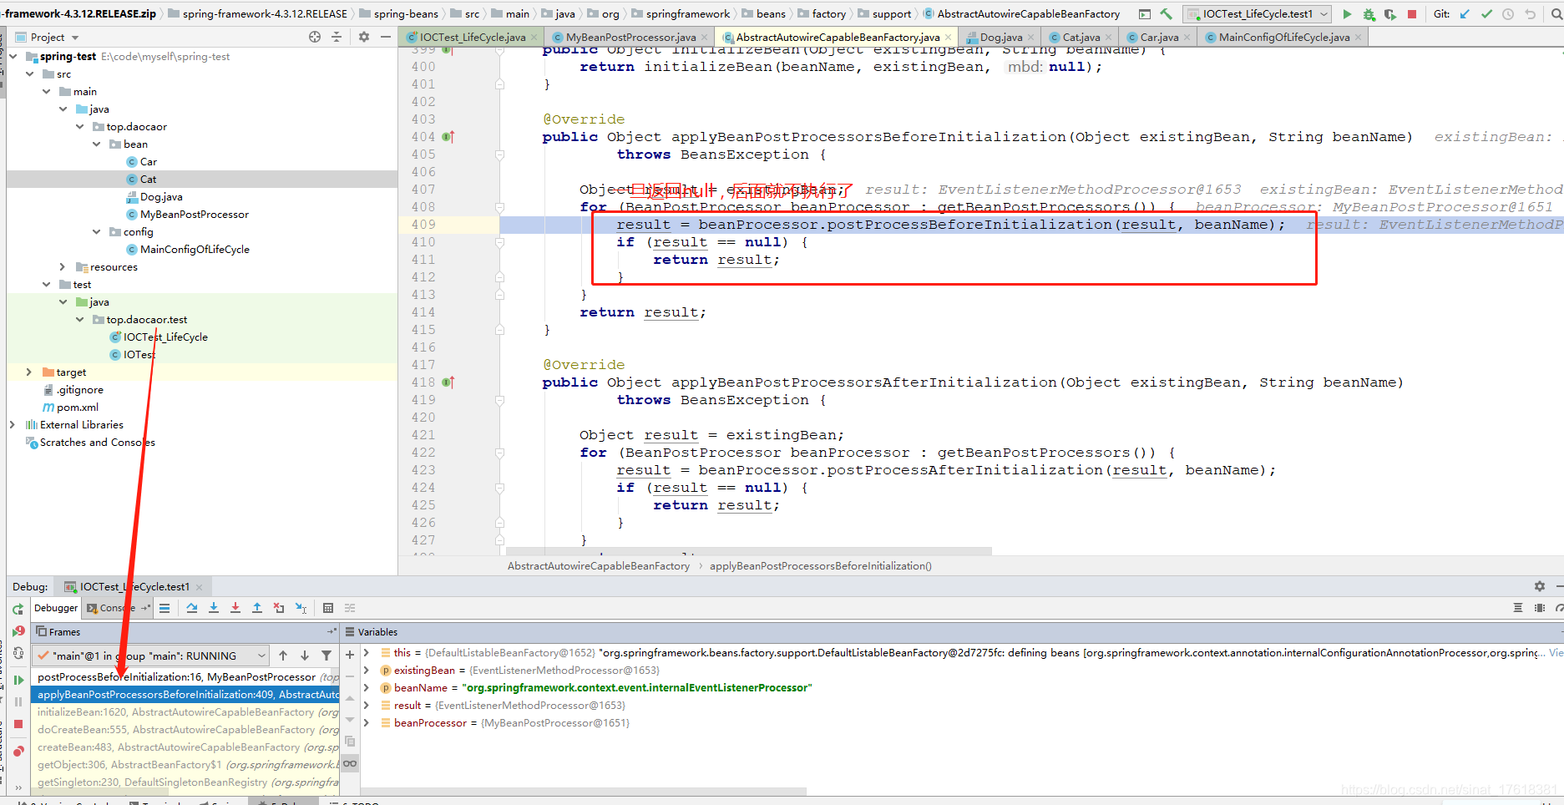Switch to the Cat.java editor tab

tap(1081, 38)
